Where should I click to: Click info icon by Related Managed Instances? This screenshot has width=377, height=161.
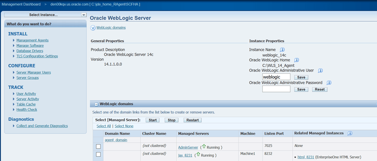tap(350, 133)
